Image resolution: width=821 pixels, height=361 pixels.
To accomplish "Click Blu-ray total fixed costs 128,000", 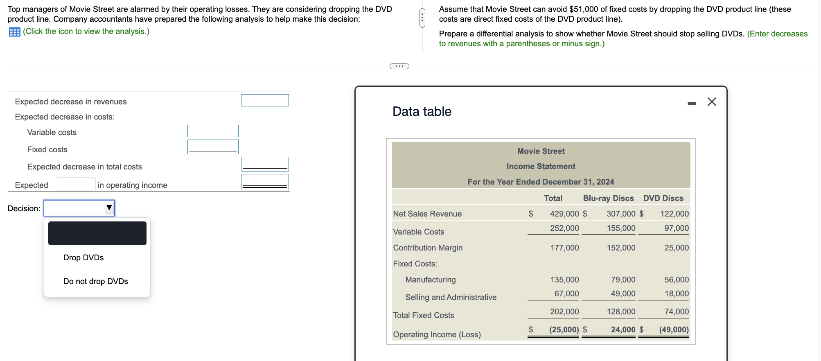I will 621,311.
